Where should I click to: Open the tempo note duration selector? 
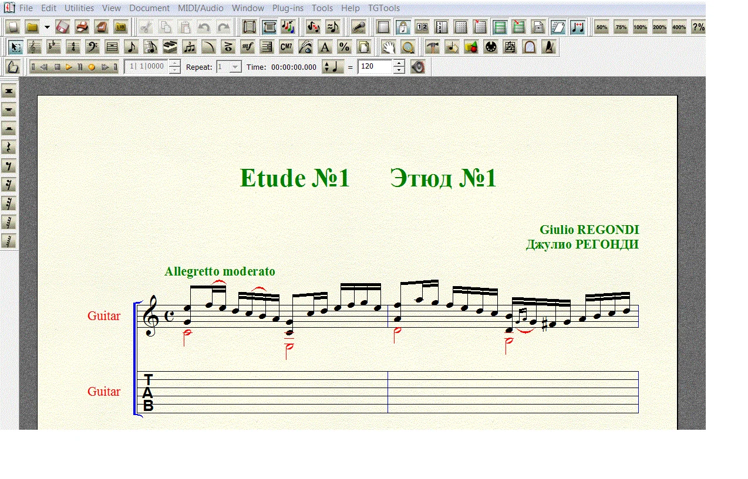pos(332,67)
